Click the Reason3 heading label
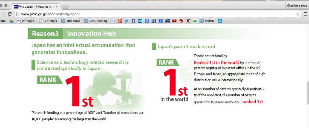309x128 pixels. click(45, 34)
